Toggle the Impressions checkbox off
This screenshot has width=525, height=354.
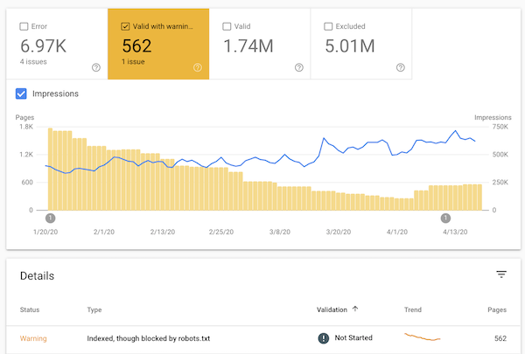[21, 94]
